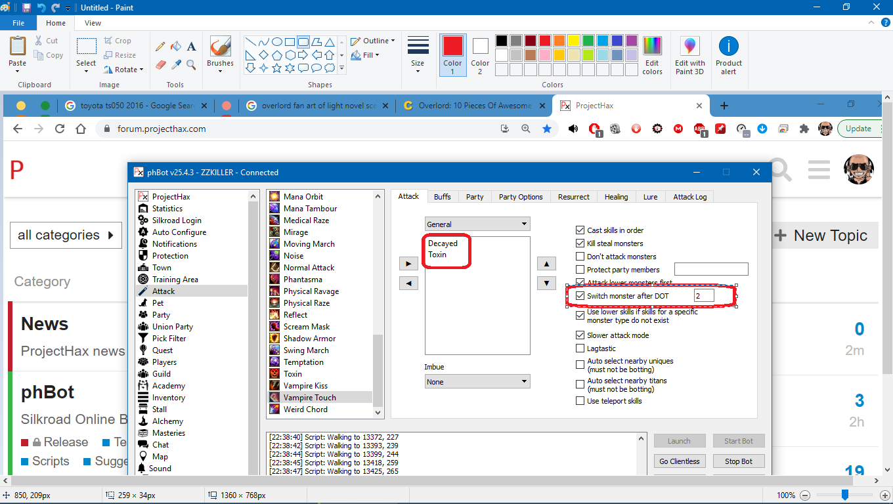Open the View ribbon tab
Viewport: 893px width, 504px height.
coord(93,23)
